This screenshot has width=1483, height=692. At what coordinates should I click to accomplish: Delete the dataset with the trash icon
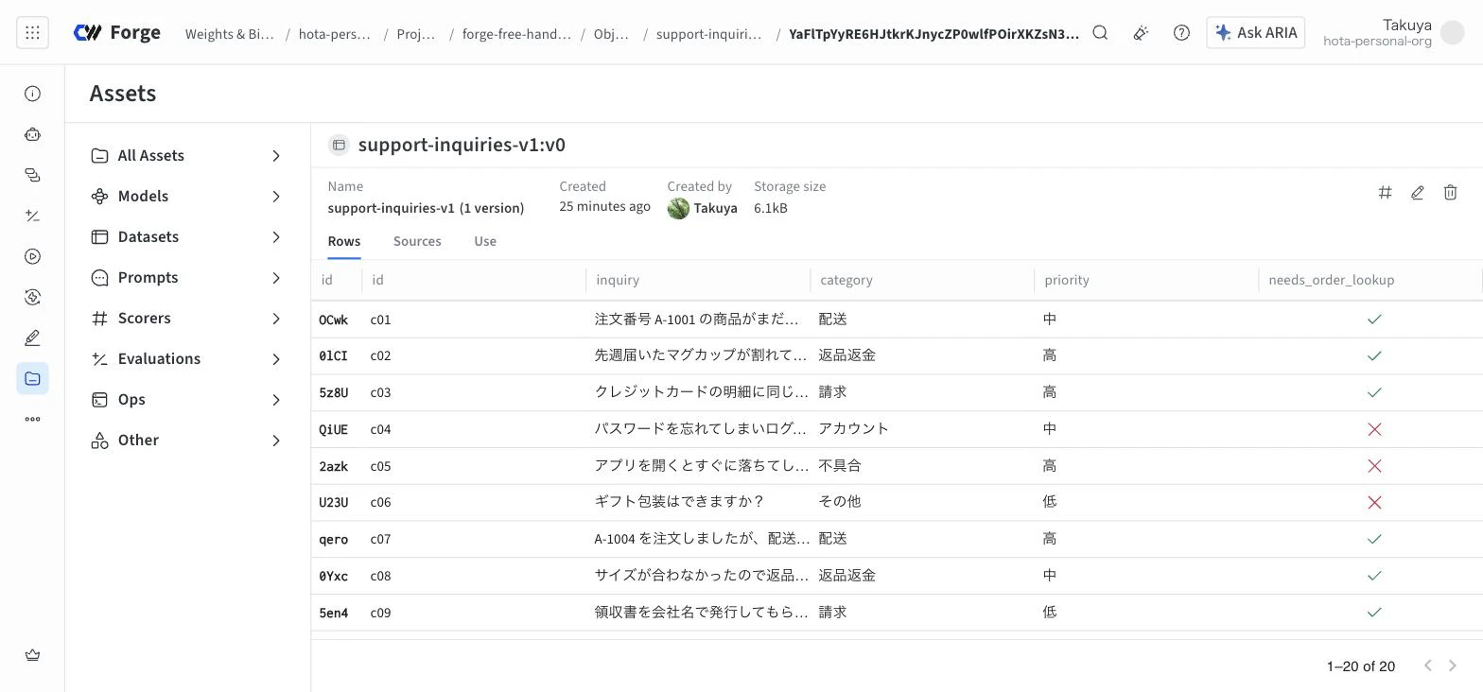[1450, 192]
